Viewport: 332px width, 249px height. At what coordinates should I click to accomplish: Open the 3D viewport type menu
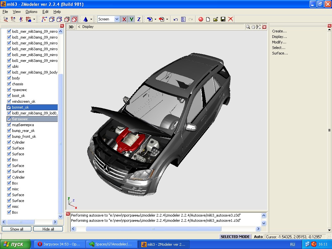pyautogui.click(x=71, y=27)
